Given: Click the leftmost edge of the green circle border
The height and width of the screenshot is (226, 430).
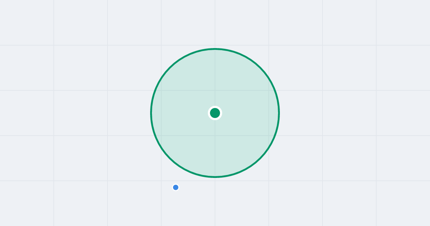Looking at the screenshot, I should tap(151, 113).
